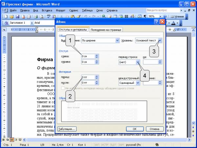
Task: Click the Отмена button
Action: tap(155, 129)
